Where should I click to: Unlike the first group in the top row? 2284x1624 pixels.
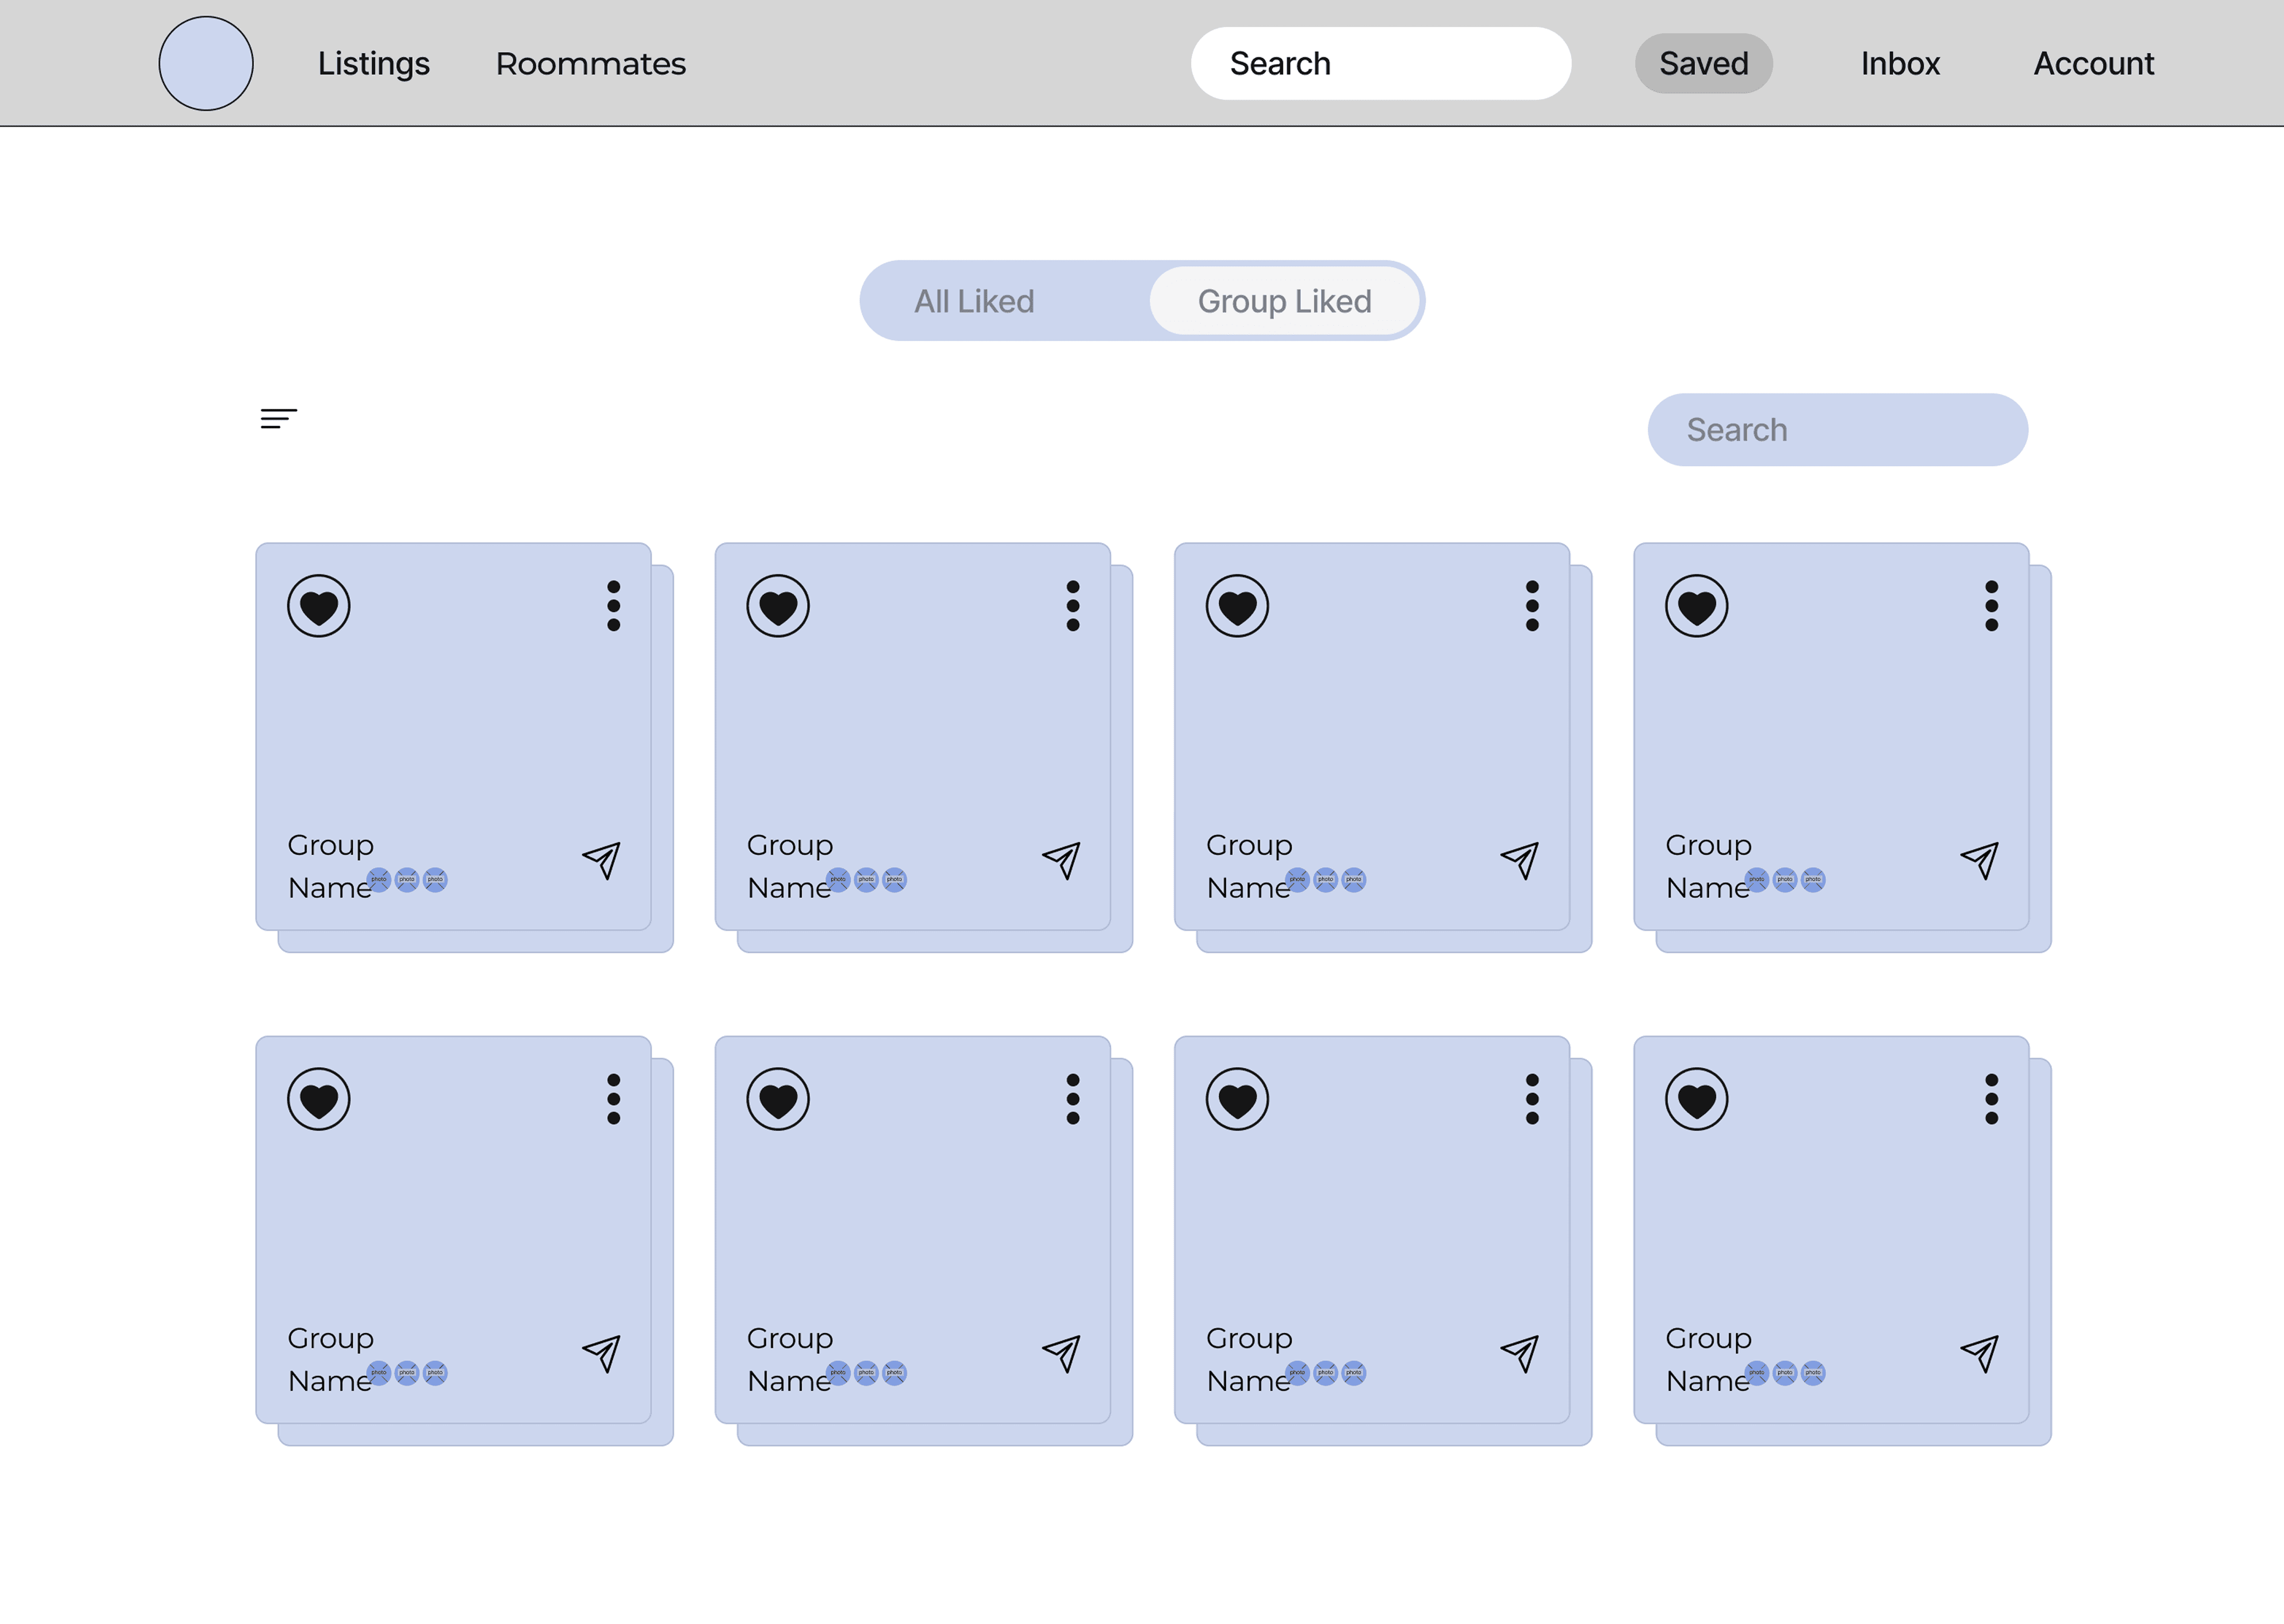pos(319,606)
